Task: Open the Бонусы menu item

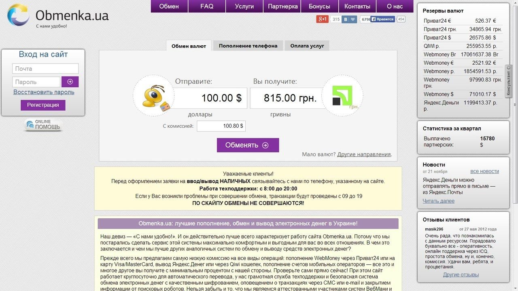Action: [319, 6]
